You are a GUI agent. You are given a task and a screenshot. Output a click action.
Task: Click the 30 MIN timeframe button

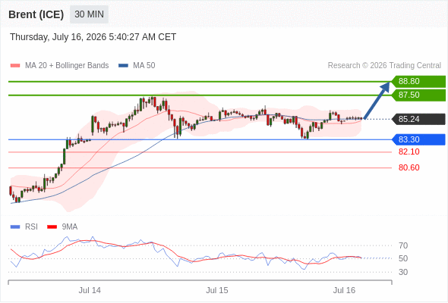[x=89, y=14]
